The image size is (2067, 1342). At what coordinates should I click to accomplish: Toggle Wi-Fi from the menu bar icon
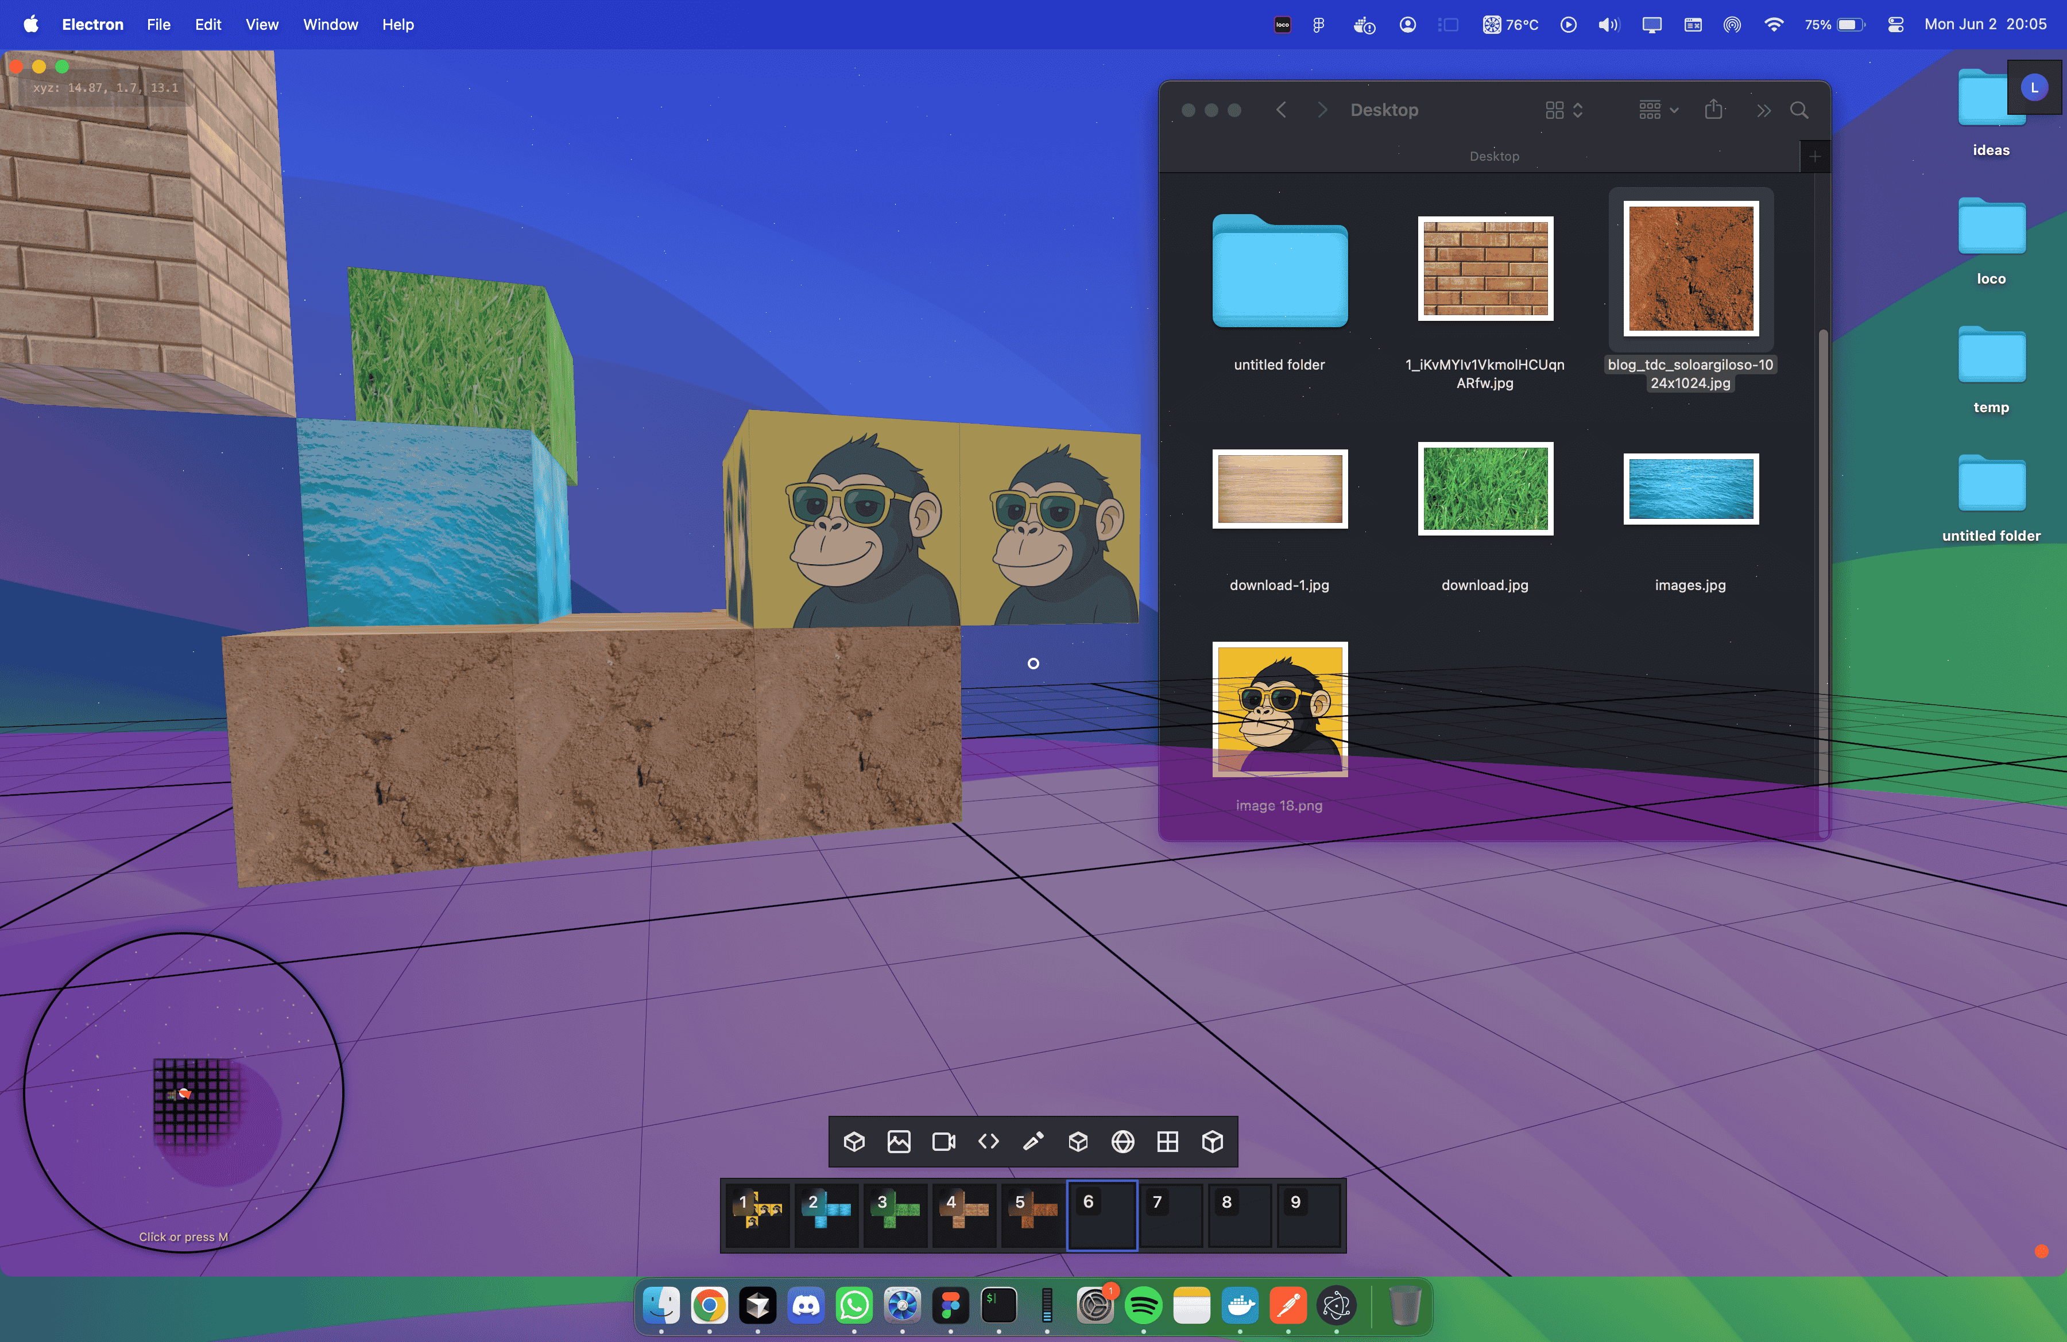click(x=1774, y=24)
